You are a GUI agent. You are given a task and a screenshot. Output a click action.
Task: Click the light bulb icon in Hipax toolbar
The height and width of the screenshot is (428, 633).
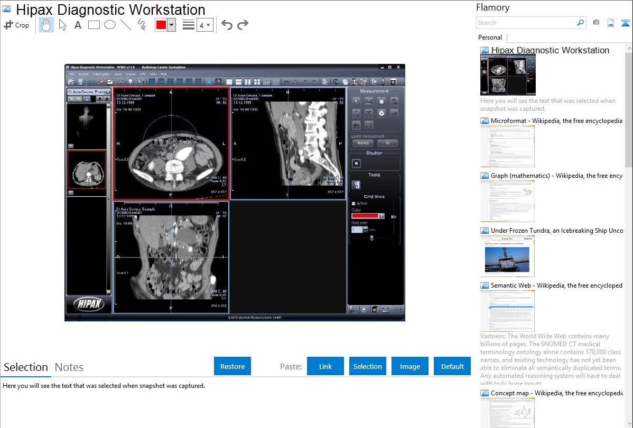click(x=131, y=82)
